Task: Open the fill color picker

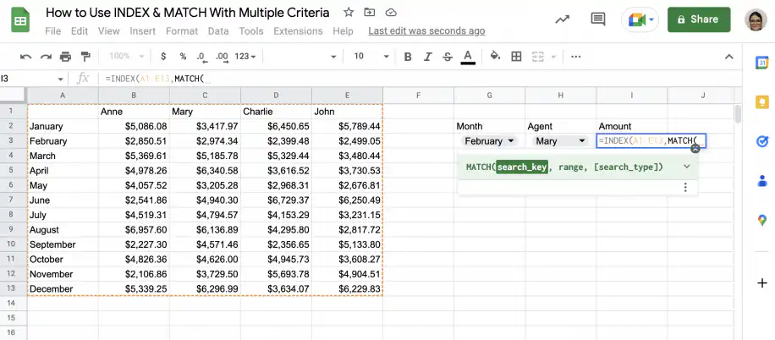Action: [x=495, y=57]
